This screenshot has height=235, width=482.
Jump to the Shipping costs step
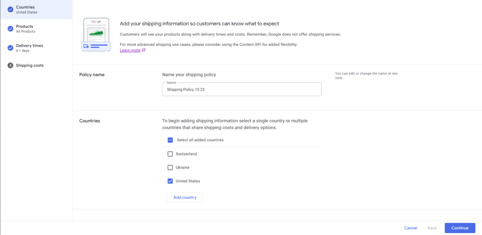[x=30, y=65]
